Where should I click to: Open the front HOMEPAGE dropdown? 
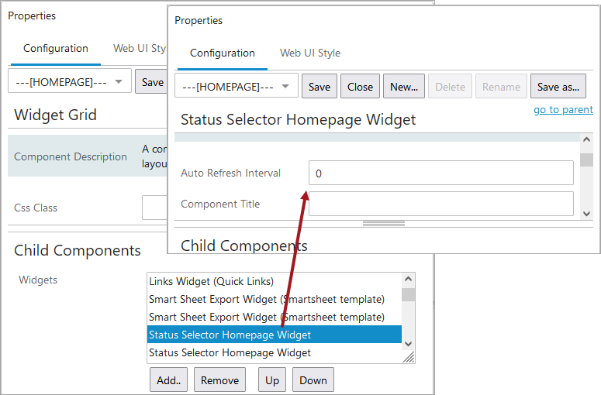[x=236, y=87]
